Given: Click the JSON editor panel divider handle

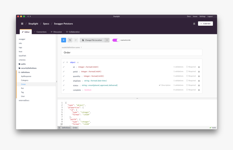Looking at the screenshot, I should pyautogui.click(x=137, y=98).
